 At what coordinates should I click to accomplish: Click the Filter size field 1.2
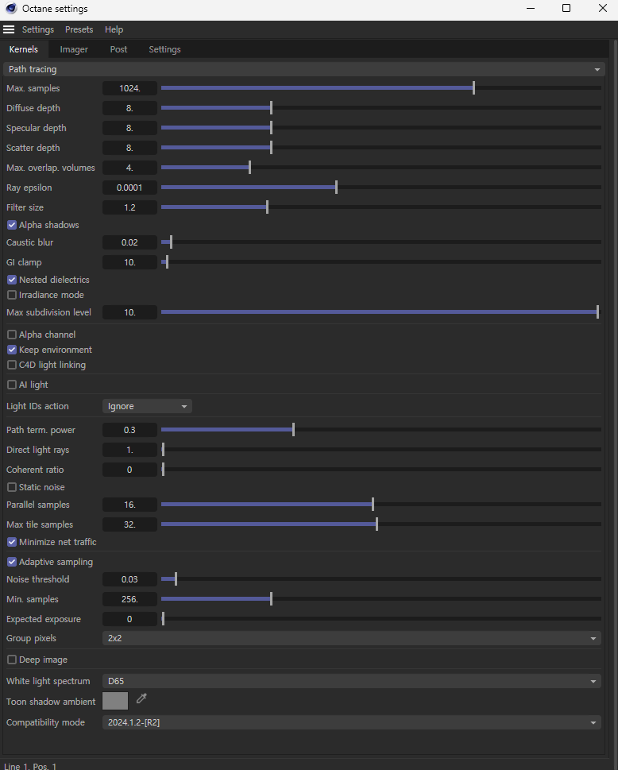129,207
